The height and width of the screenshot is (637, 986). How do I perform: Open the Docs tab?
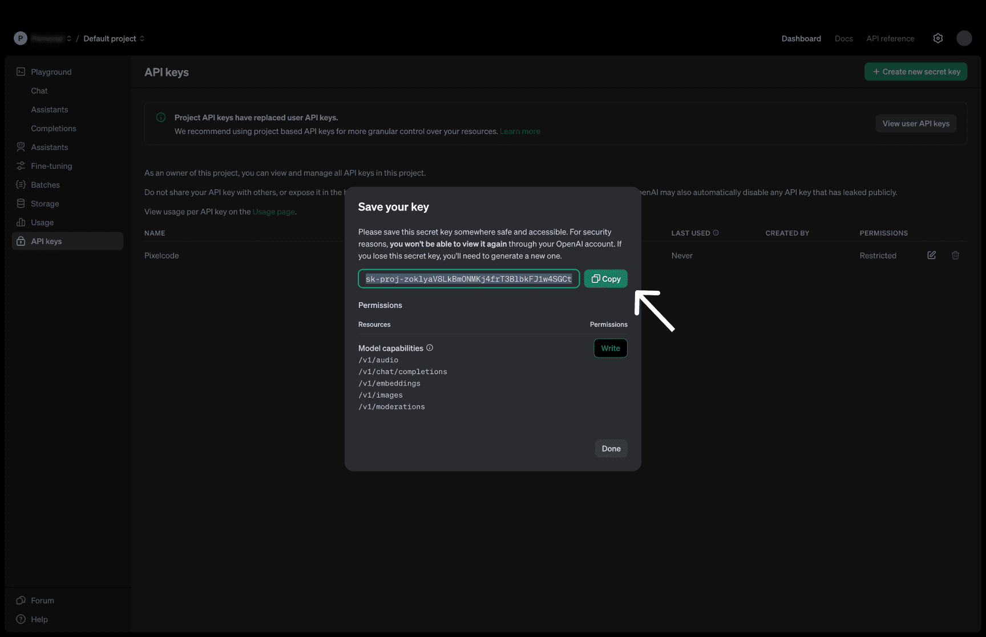tap(844, 39)
